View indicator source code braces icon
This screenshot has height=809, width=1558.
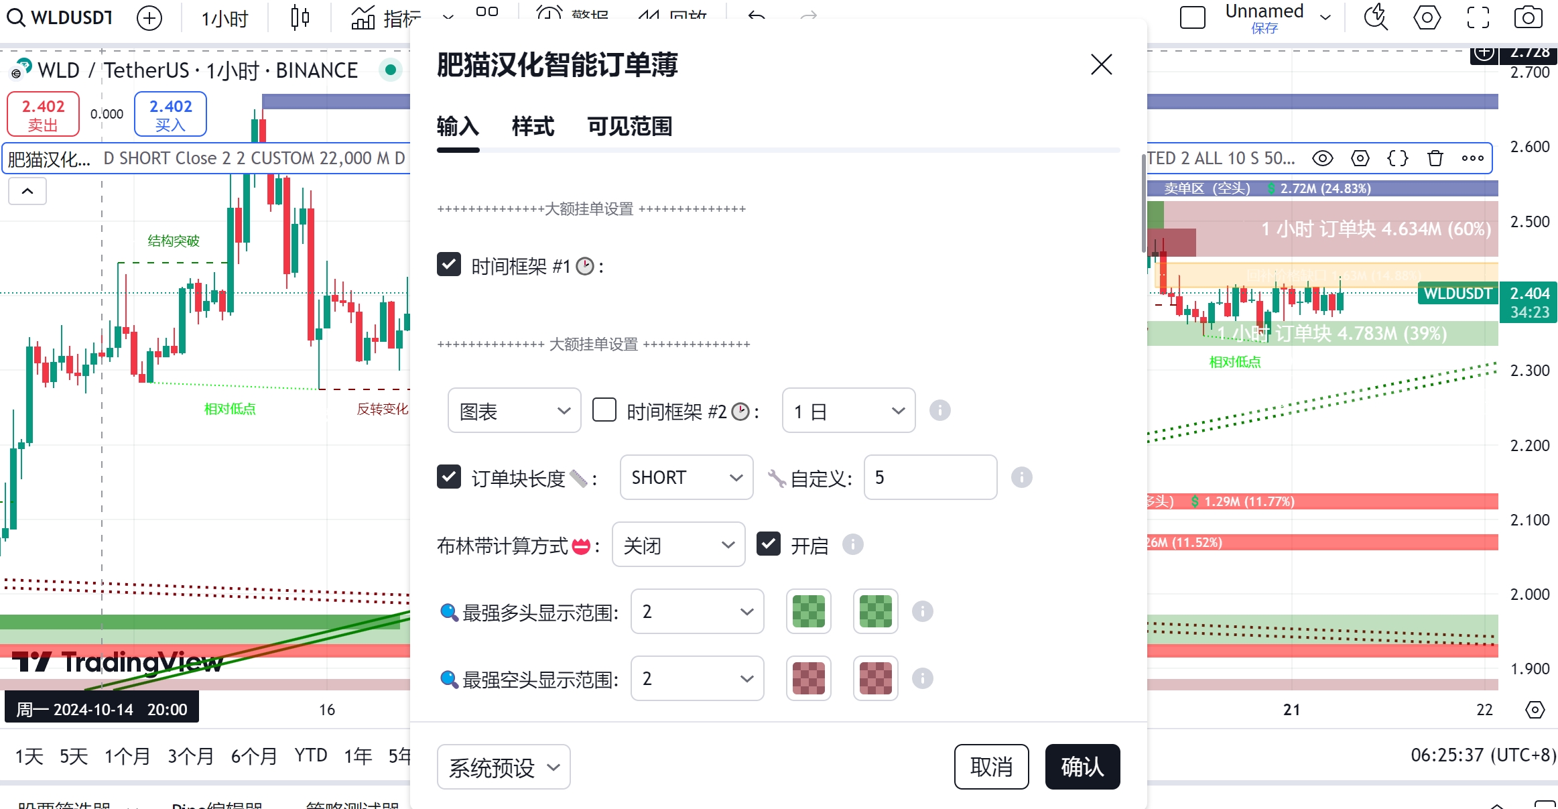(1398, 158)
